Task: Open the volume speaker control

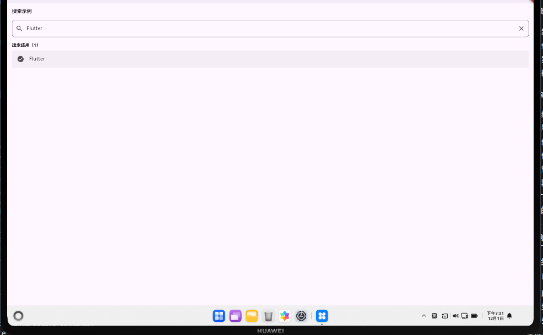Action: (x=456, y=316)
